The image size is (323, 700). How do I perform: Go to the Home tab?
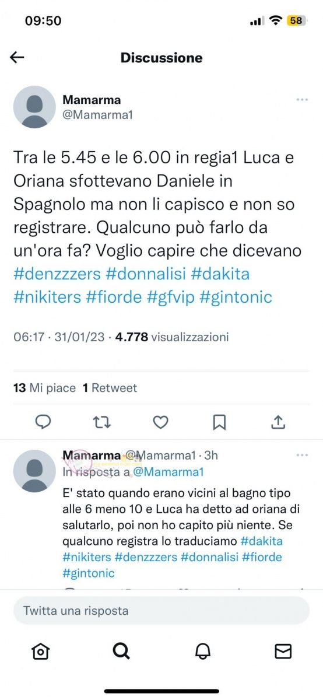pos(40,651)
